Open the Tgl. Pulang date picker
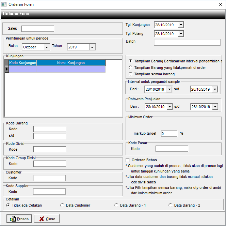226x226 pixels. [x=180, y=34]
